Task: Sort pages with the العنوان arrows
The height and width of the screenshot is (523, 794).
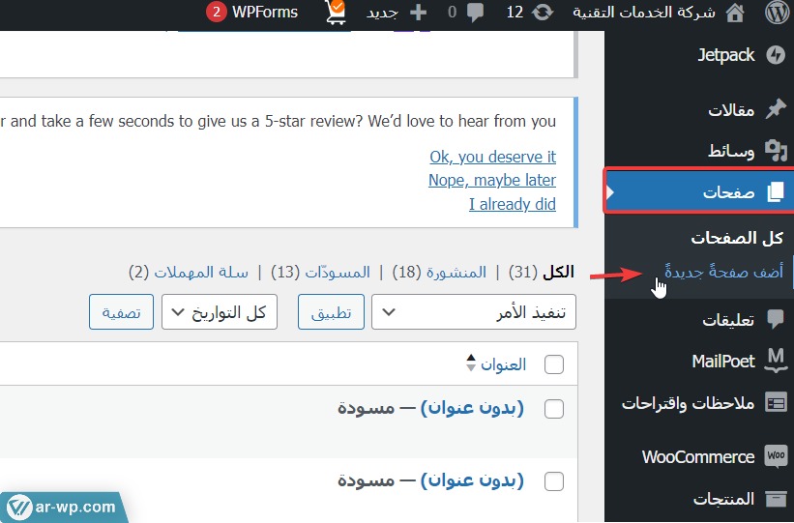Action: tap(470, 363)
